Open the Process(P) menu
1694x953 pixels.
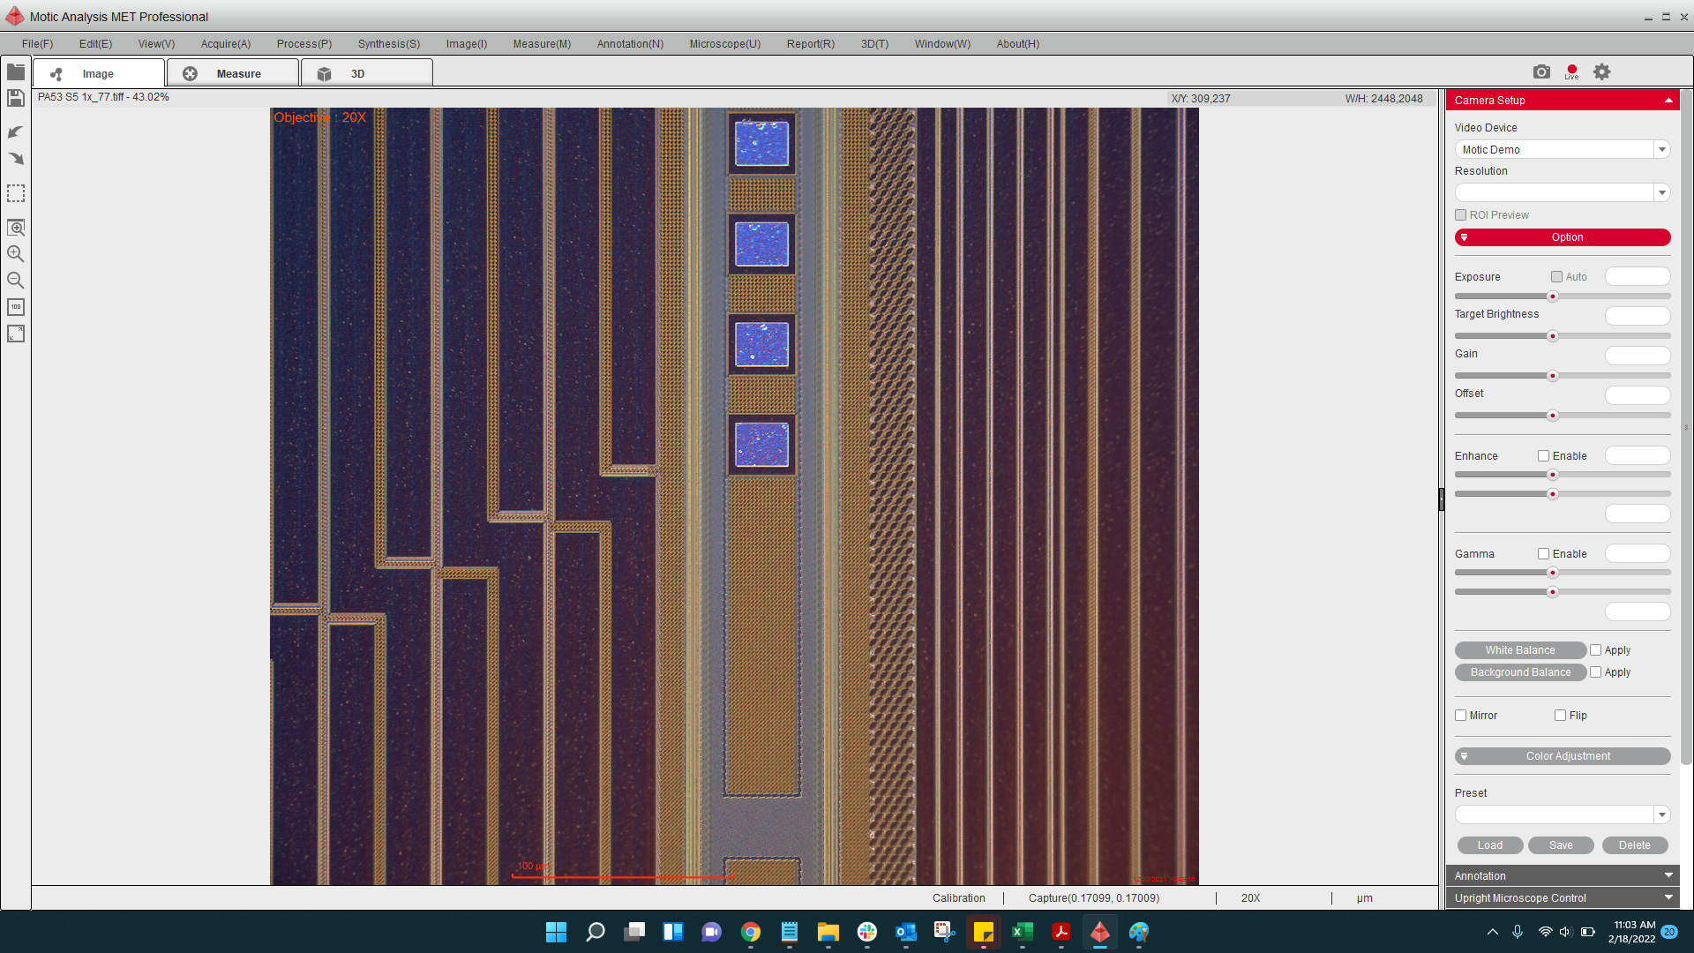(304, 44)
